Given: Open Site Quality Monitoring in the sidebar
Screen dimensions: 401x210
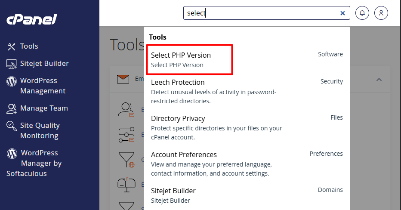Looking at the screenshot, I should [40, 130].
